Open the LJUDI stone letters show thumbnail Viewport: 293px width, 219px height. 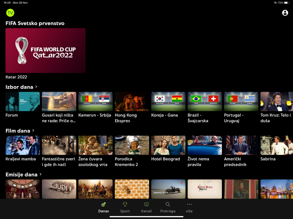coord(59,189)
